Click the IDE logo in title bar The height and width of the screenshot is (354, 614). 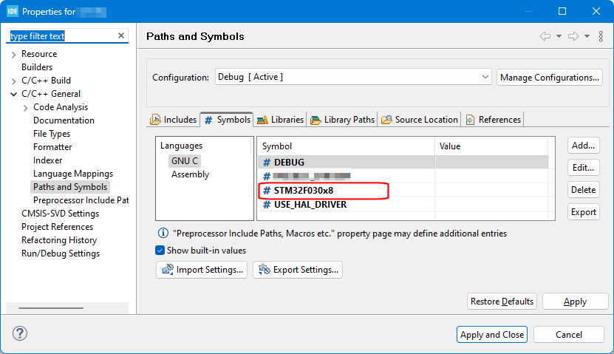pyautogui.click(x=13, y=12)
